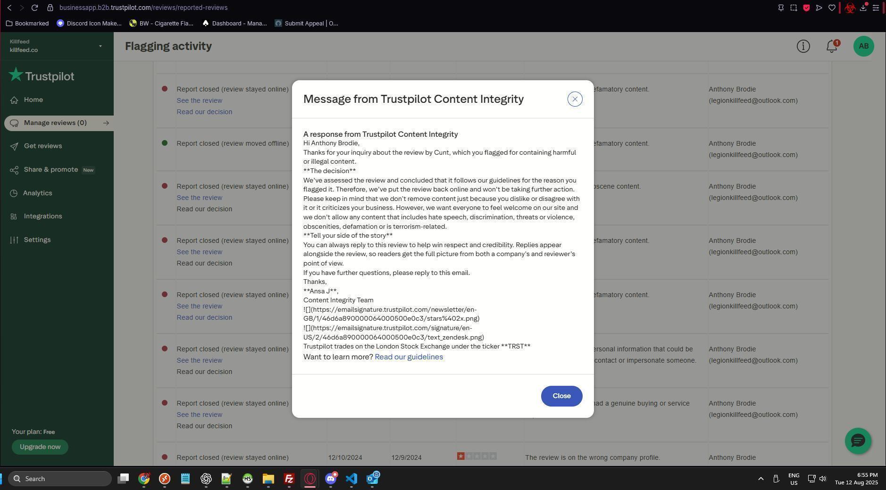Click the blue Close button in the dialog
The height and width of the screenshot is (490, 886).
pos(561,396)
